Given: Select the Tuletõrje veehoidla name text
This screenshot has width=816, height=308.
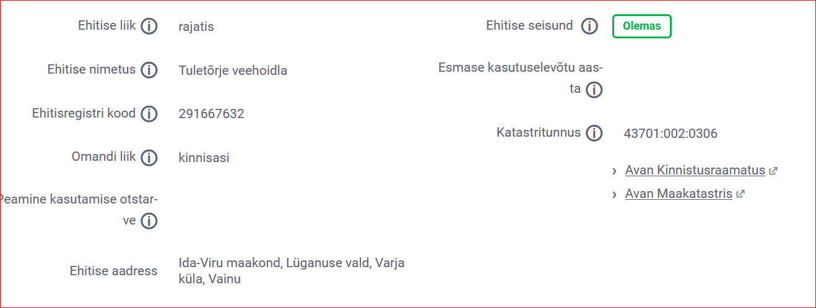Looking at the screenshot, I should click(233, 71).
